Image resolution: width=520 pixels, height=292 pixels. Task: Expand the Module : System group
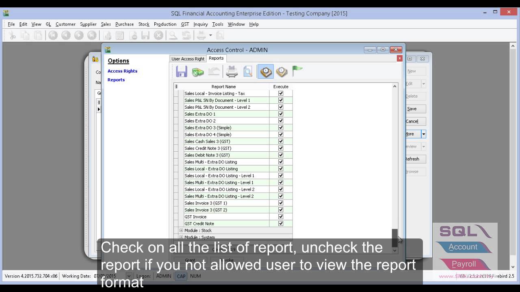click(181, 237)
